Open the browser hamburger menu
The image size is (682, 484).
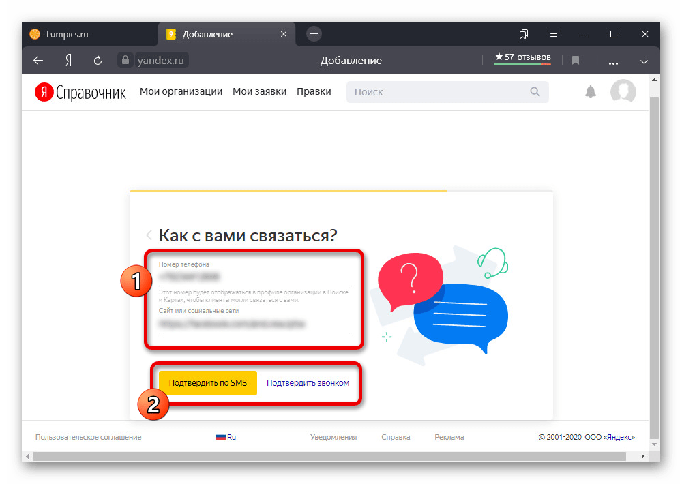click(x=554, y=34)
